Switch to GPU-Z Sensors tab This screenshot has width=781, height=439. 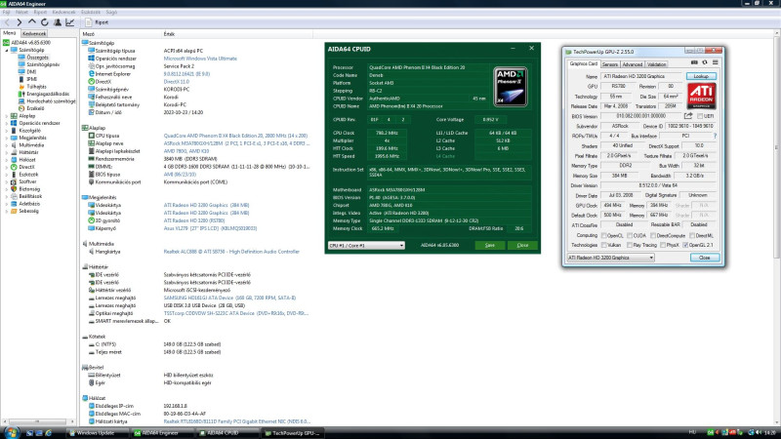pyautogui.click(x=609, y=64)
